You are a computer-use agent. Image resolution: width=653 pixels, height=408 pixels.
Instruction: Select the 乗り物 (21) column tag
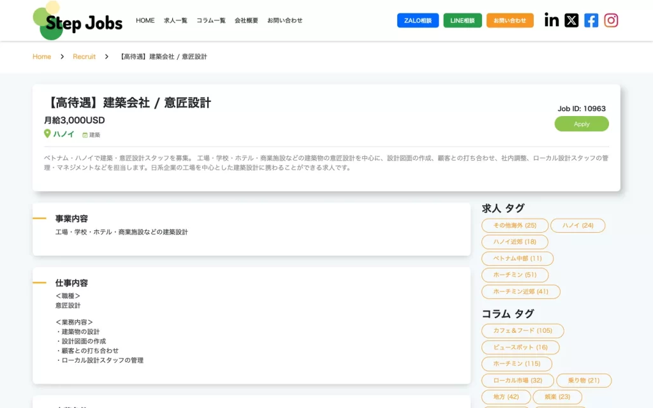click(583, 381)
